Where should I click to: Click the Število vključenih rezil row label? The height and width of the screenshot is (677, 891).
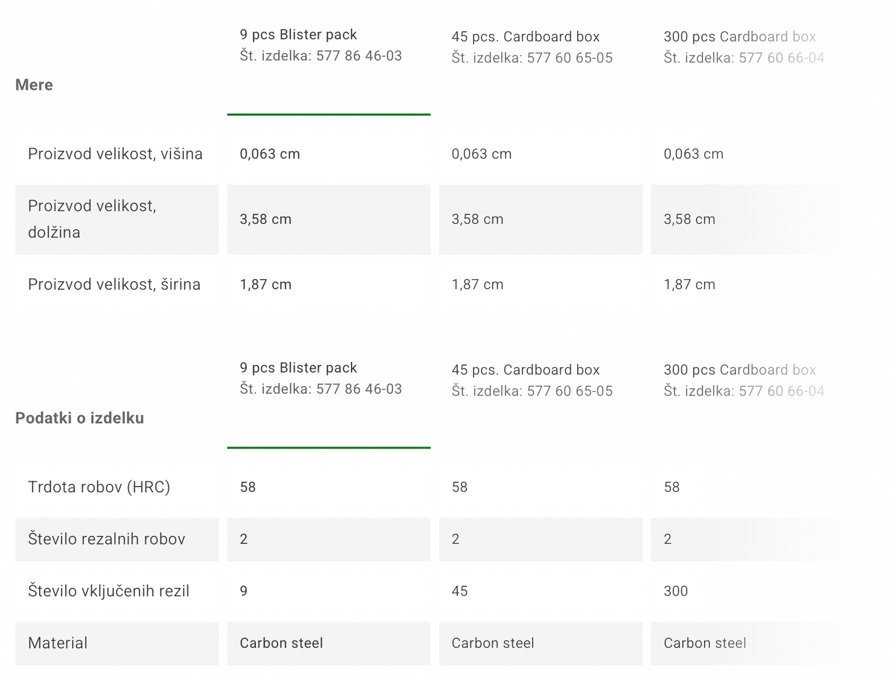tap(109, 591)
